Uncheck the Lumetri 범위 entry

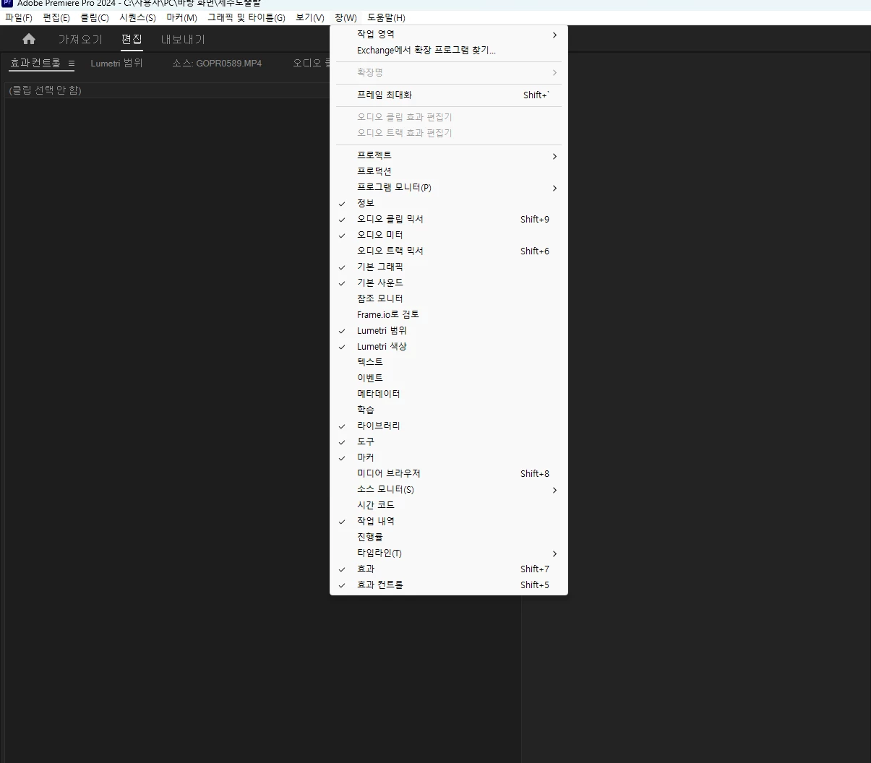point(448,330)
